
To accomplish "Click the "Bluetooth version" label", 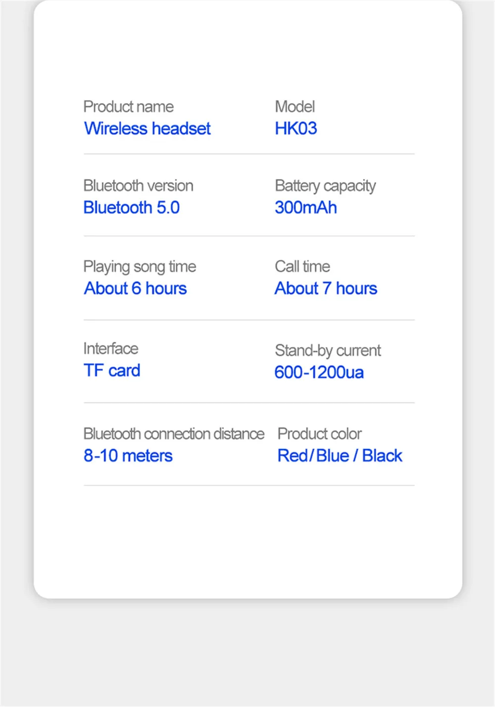I will click(x=139, y=186).
